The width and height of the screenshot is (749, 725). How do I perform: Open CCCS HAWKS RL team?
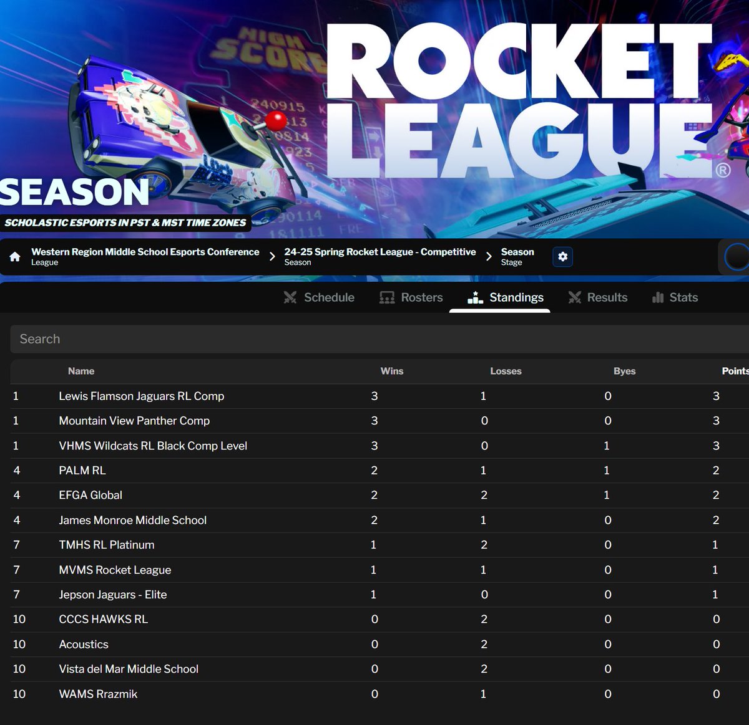point(104,619)
